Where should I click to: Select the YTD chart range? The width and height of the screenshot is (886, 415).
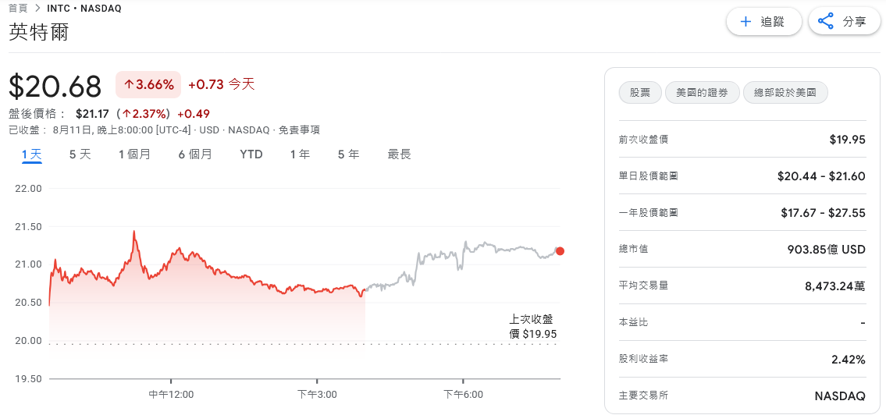click(251, 154)
